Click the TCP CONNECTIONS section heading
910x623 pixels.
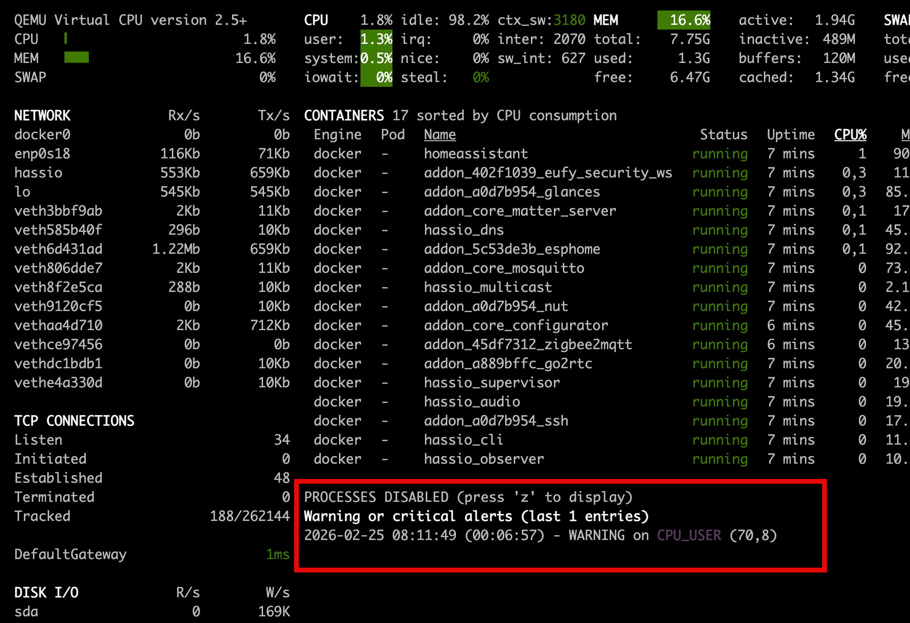pyautogui.click(x=74, y=421)
